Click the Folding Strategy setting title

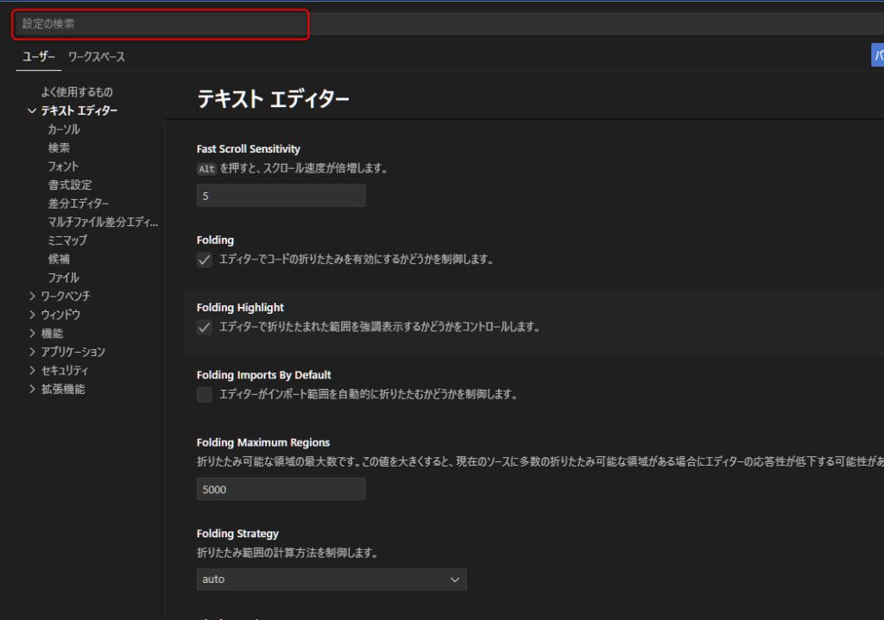coord(237,533)
